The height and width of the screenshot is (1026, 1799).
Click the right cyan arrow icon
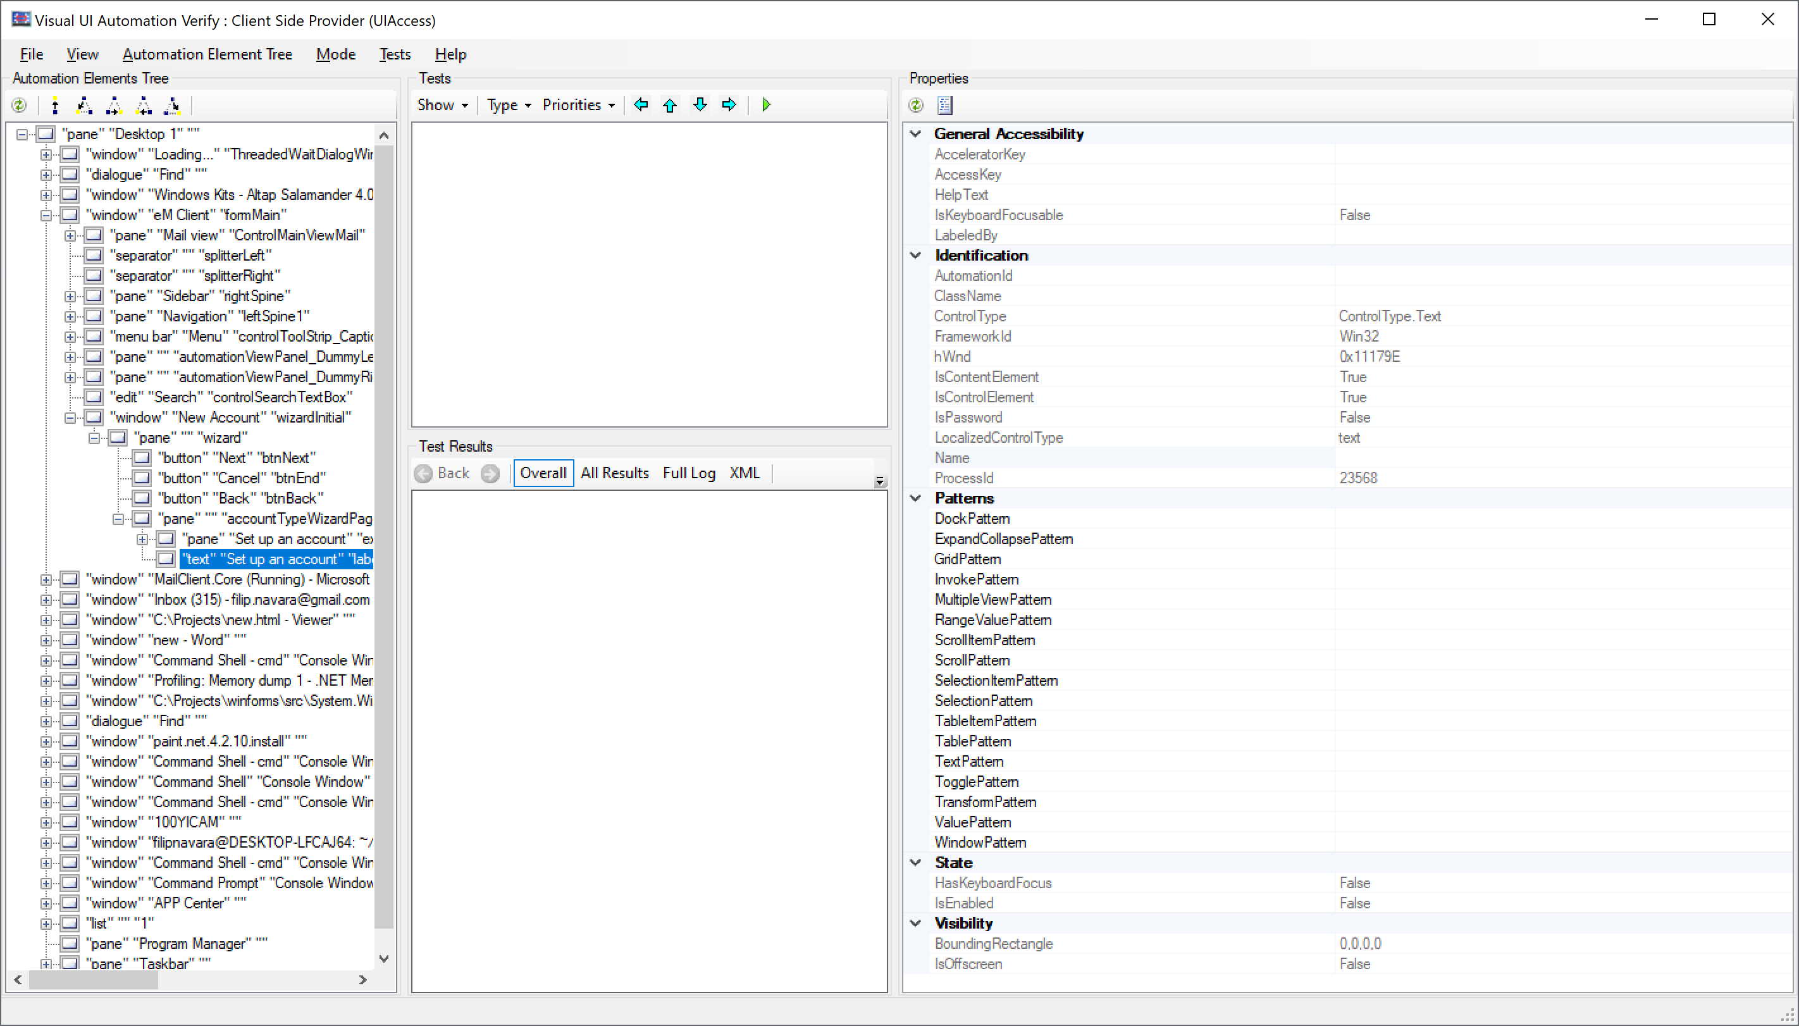point(729,105)
